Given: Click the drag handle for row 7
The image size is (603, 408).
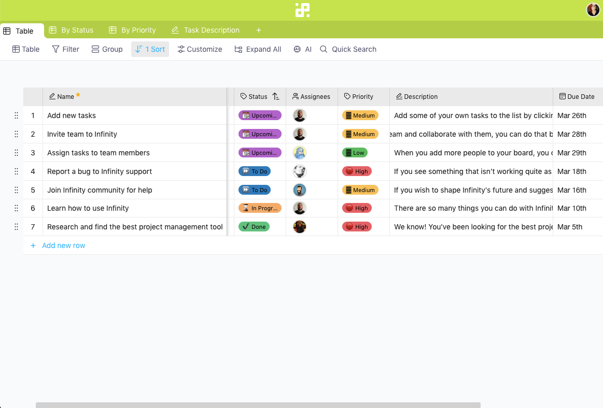Looking at the screenshot, I should coord(16,227).
